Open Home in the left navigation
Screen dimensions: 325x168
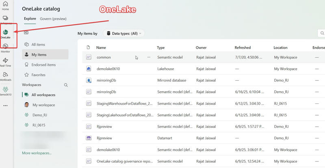5,6
